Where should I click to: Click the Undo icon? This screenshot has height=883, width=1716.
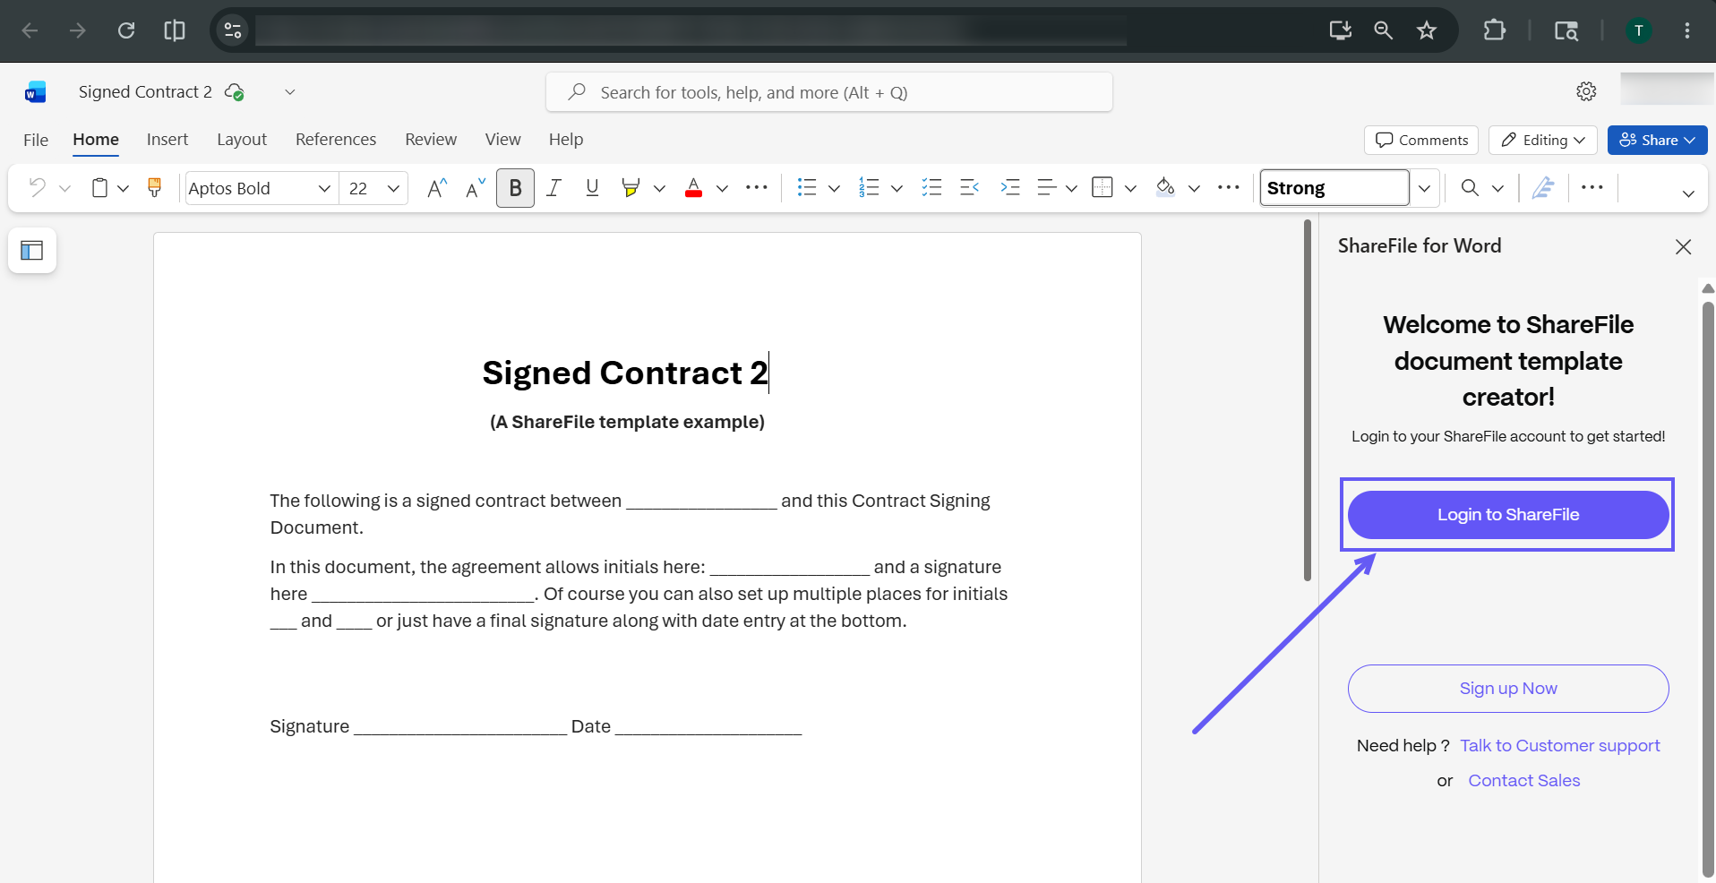[38, 188]
